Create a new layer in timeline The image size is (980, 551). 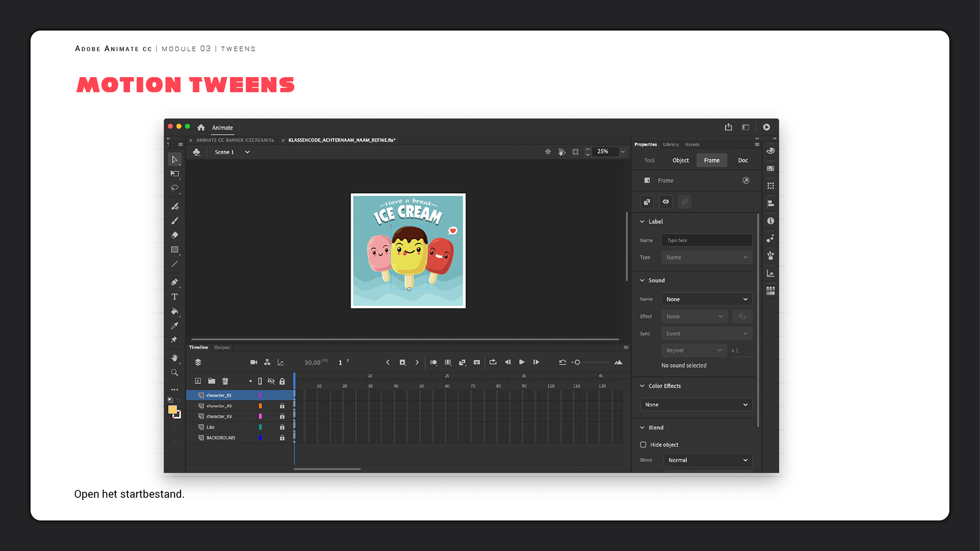tap(198, 381)
